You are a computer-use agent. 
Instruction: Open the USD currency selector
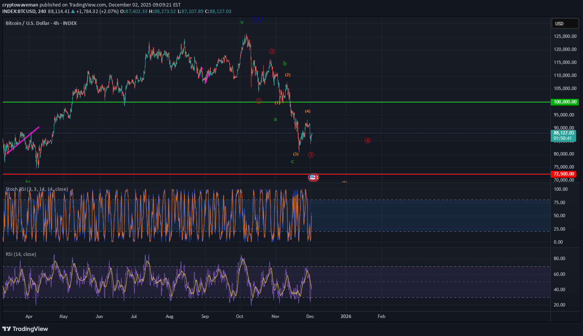click(565, 23)
